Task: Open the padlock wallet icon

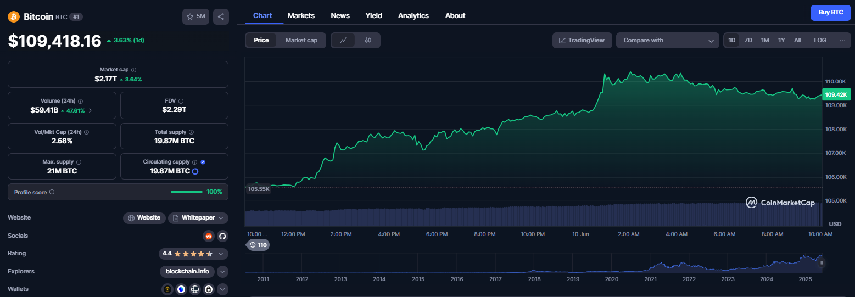Action: [x=209, y=289]
